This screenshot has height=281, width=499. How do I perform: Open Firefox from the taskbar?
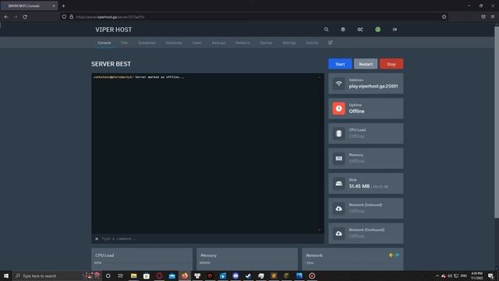185,276
